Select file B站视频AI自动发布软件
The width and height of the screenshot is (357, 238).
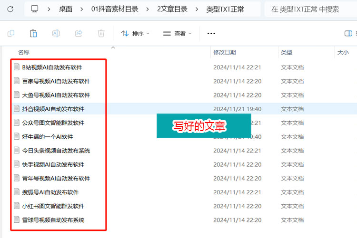pos(52,67)
